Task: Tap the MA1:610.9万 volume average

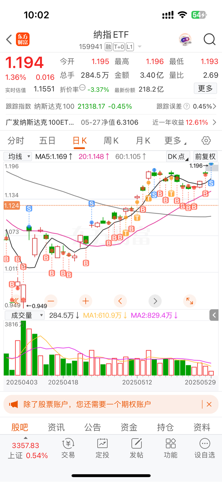Action: pyautogui.click(x=105, y=315)
